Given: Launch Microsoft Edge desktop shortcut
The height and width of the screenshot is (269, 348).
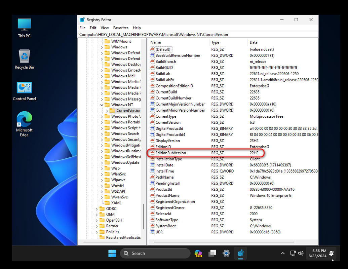Looking at the screenshot, I should 24,124.
